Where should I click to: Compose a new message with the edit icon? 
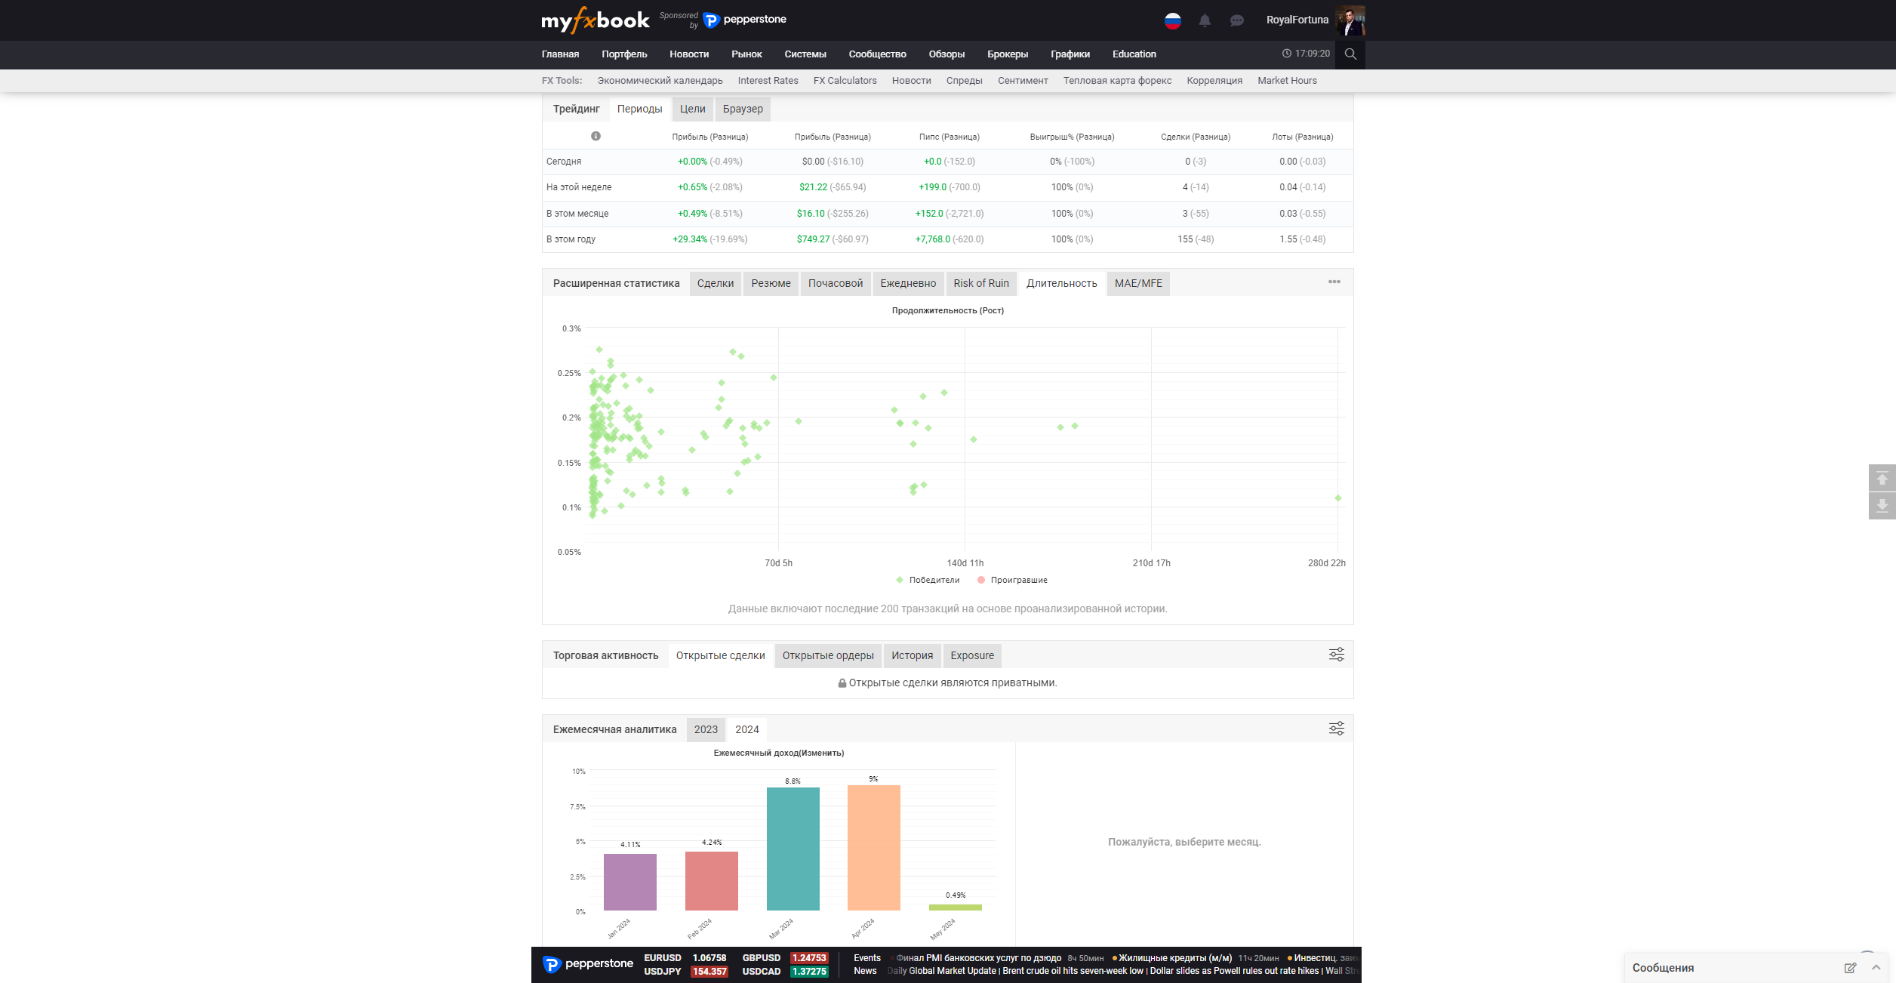1850,968
